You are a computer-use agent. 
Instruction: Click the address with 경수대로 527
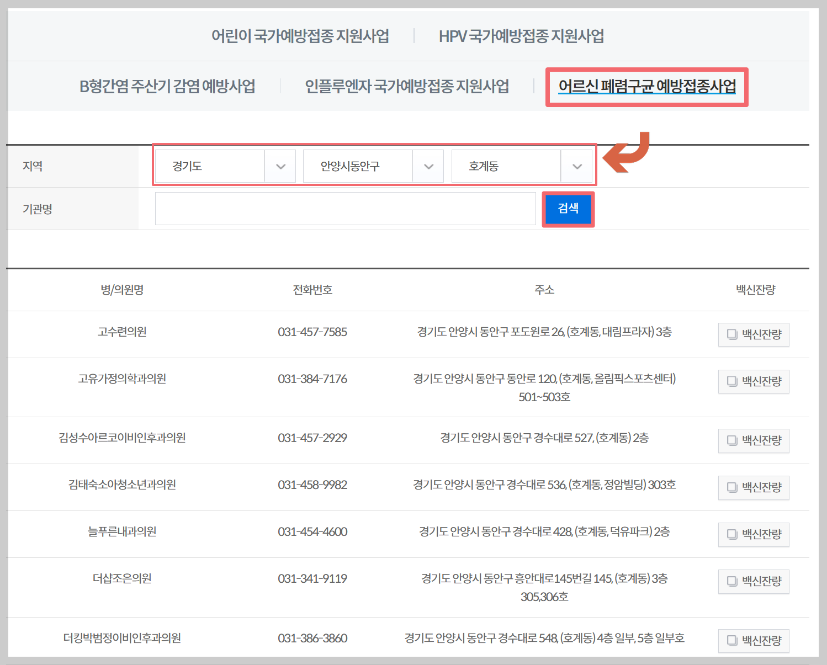click(544, 438)
